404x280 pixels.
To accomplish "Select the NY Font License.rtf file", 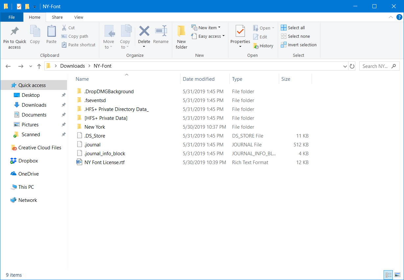I will pyautogui.click(x=104, y=162).
